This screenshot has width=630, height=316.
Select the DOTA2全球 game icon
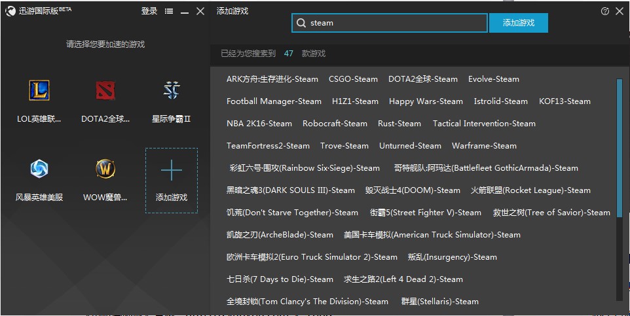point(105,90)
